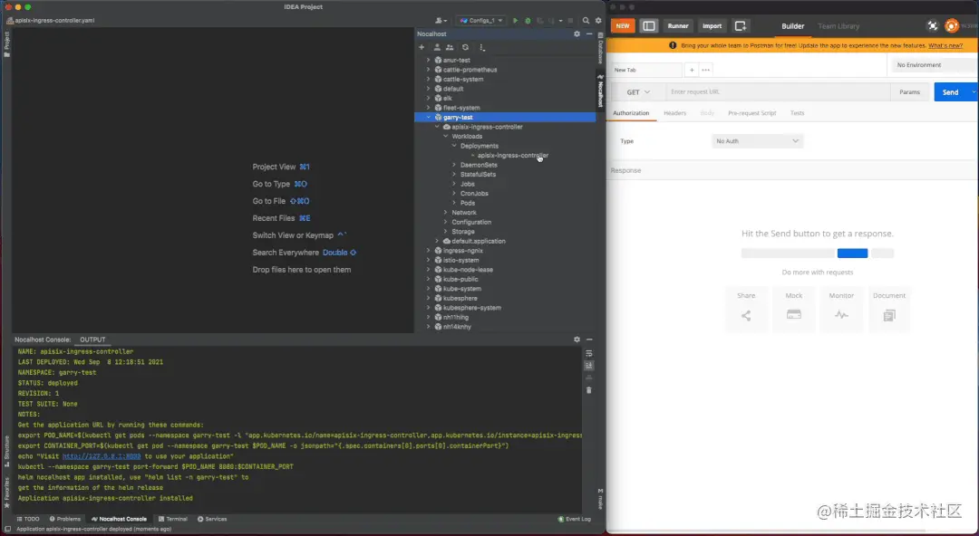Open the Services tool tab

click(x=212, y=519)
